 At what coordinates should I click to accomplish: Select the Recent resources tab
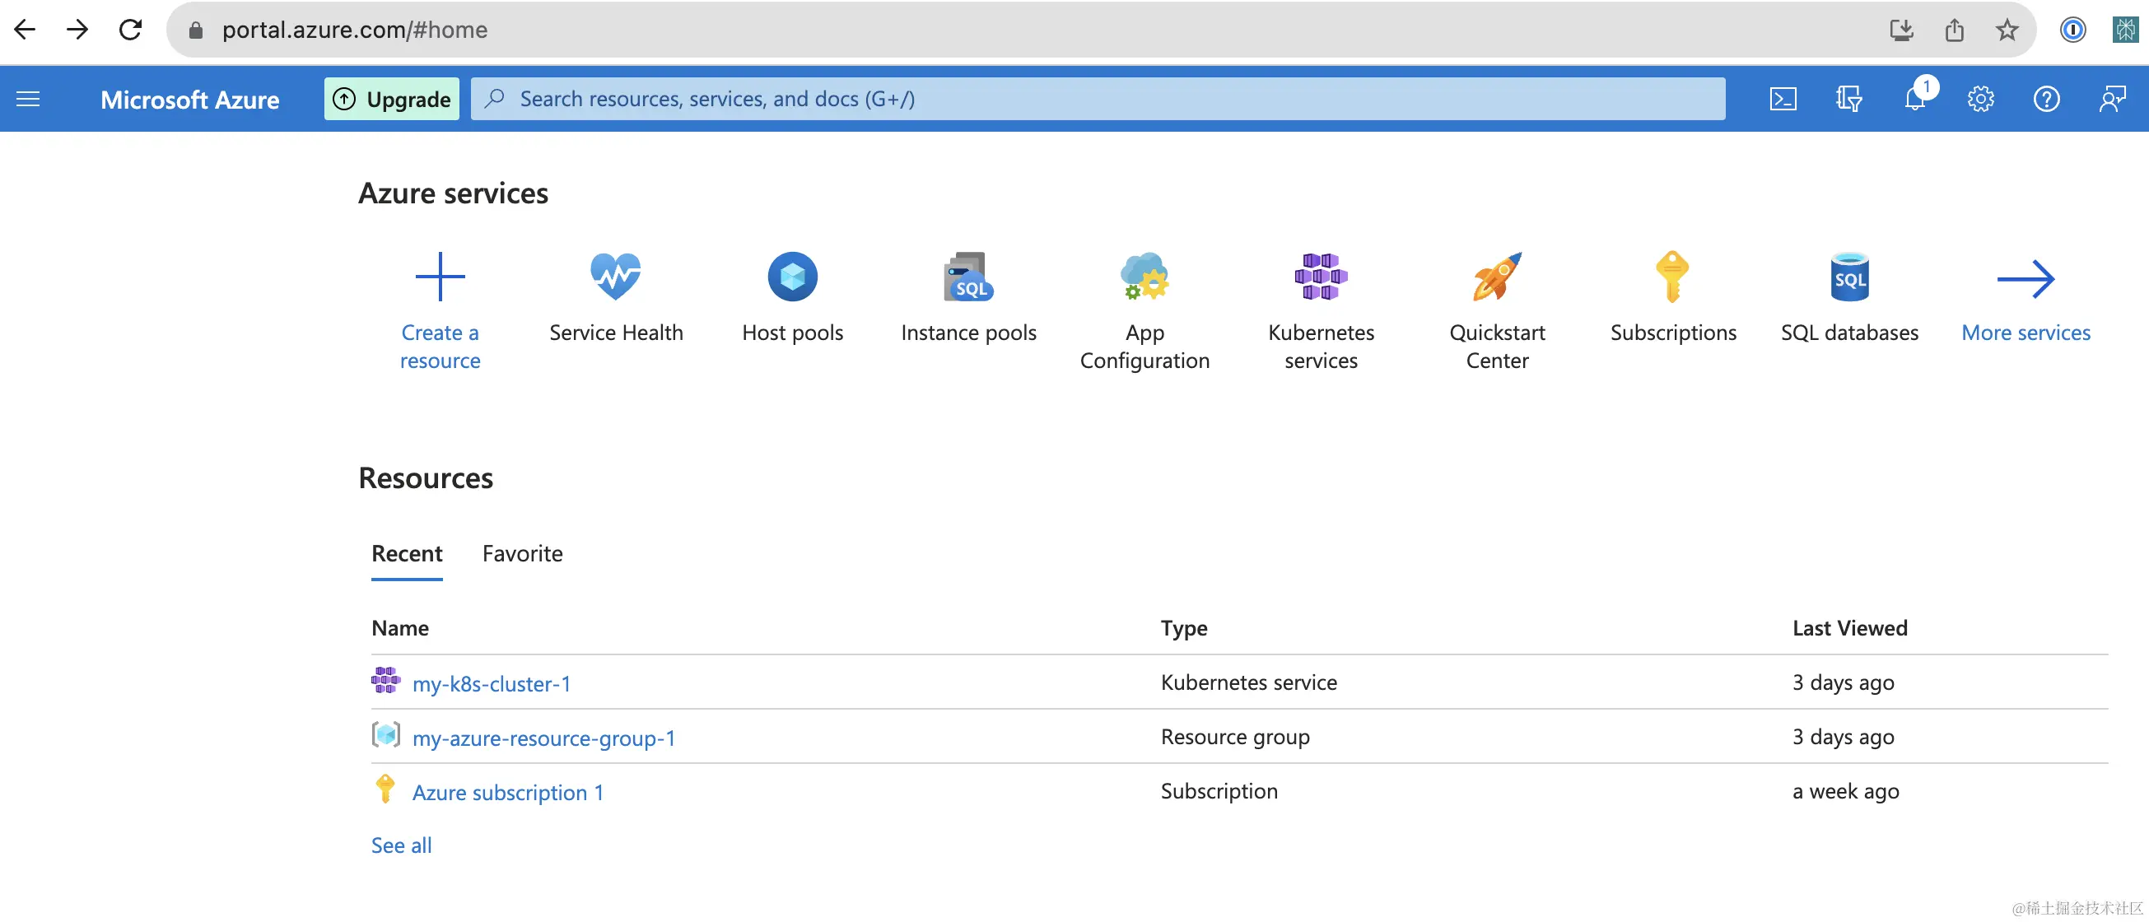tap(406, 553)
